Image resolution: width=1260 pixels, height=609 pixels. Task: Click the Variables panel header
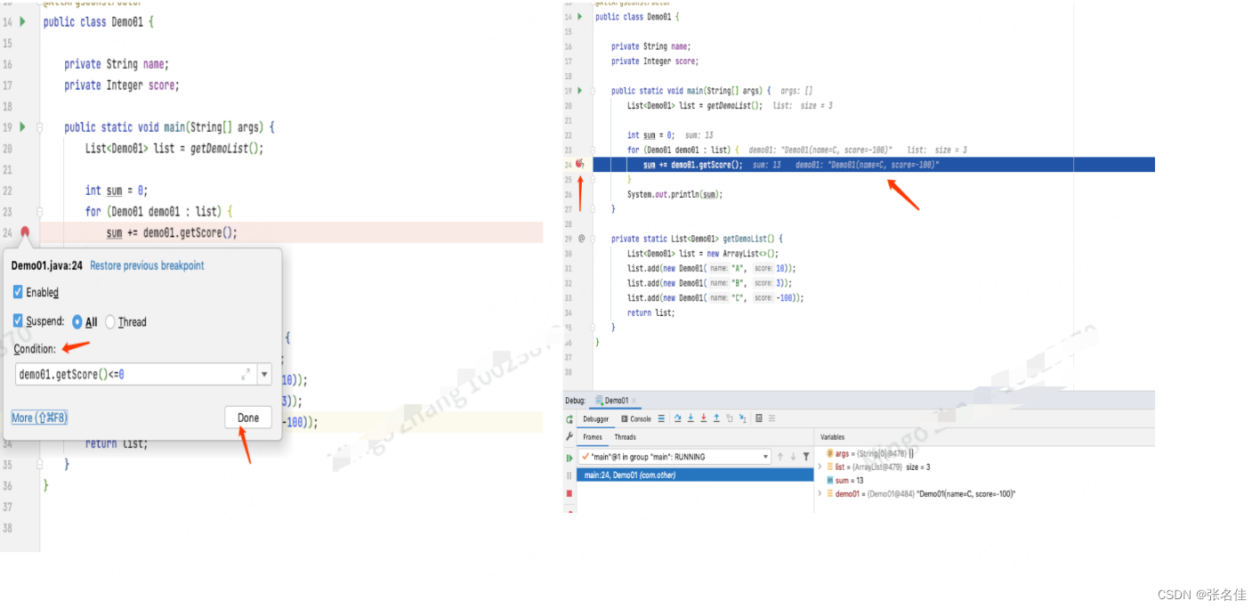coord(833,437)
